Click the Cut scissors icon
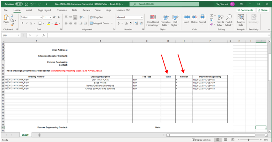The image size is (272, 142). (x=12, y=16)
